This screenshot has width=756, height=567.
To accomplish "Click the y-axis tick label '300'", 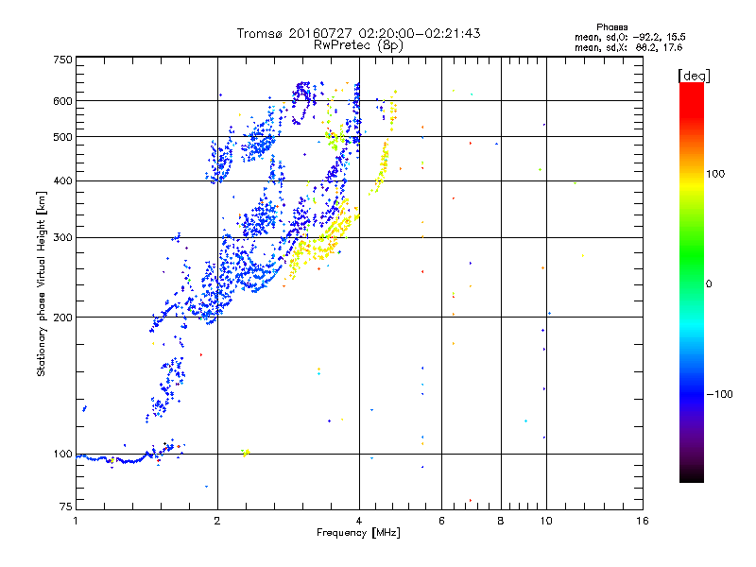I will 62,237.
